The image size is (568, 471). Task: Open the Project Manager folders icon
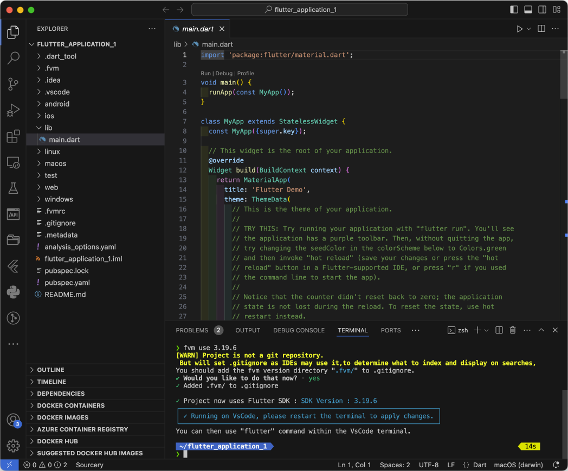13,240
